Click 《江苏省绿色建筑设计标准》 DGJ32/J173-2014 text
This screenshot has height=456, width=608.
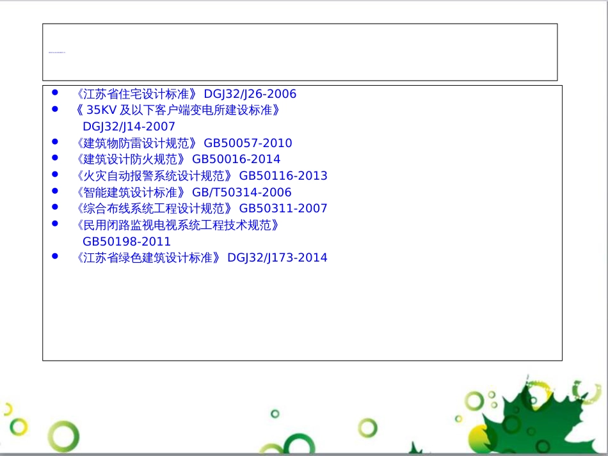pyautogui.click(x=201, y=258)
